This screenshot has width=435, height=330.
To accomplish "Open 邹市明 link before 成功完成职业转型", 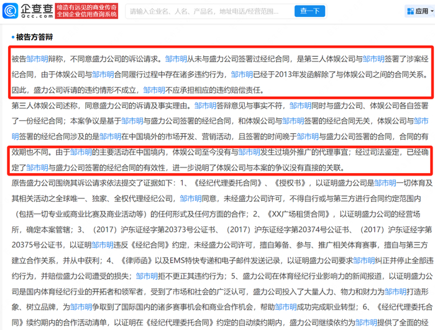I will click(x=286, y=307).
